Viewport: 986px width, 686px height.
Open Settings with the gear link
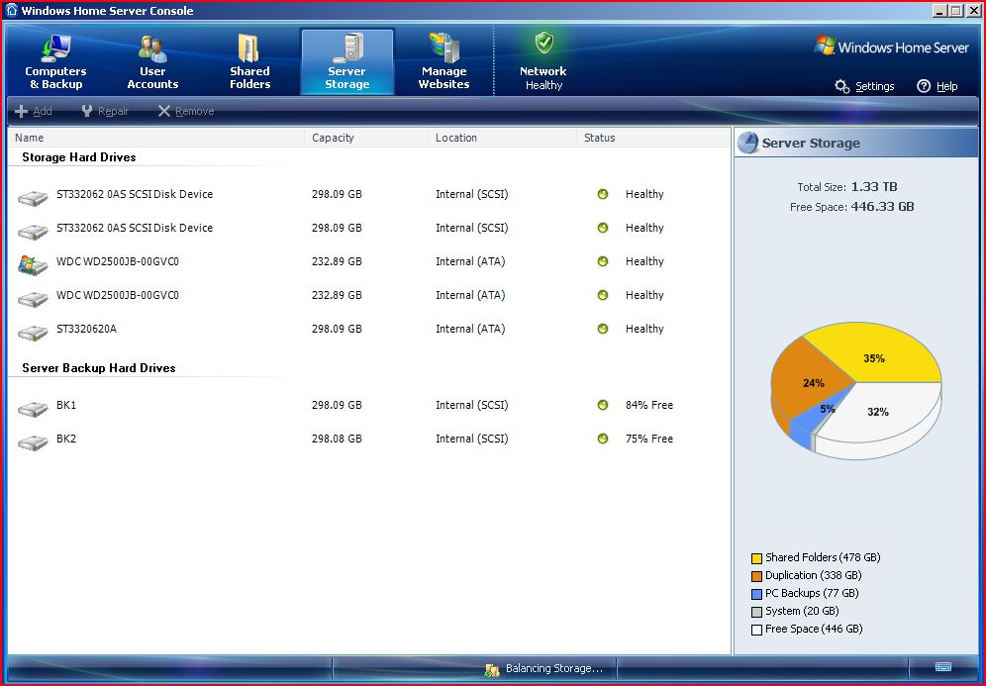click(864, 86)
